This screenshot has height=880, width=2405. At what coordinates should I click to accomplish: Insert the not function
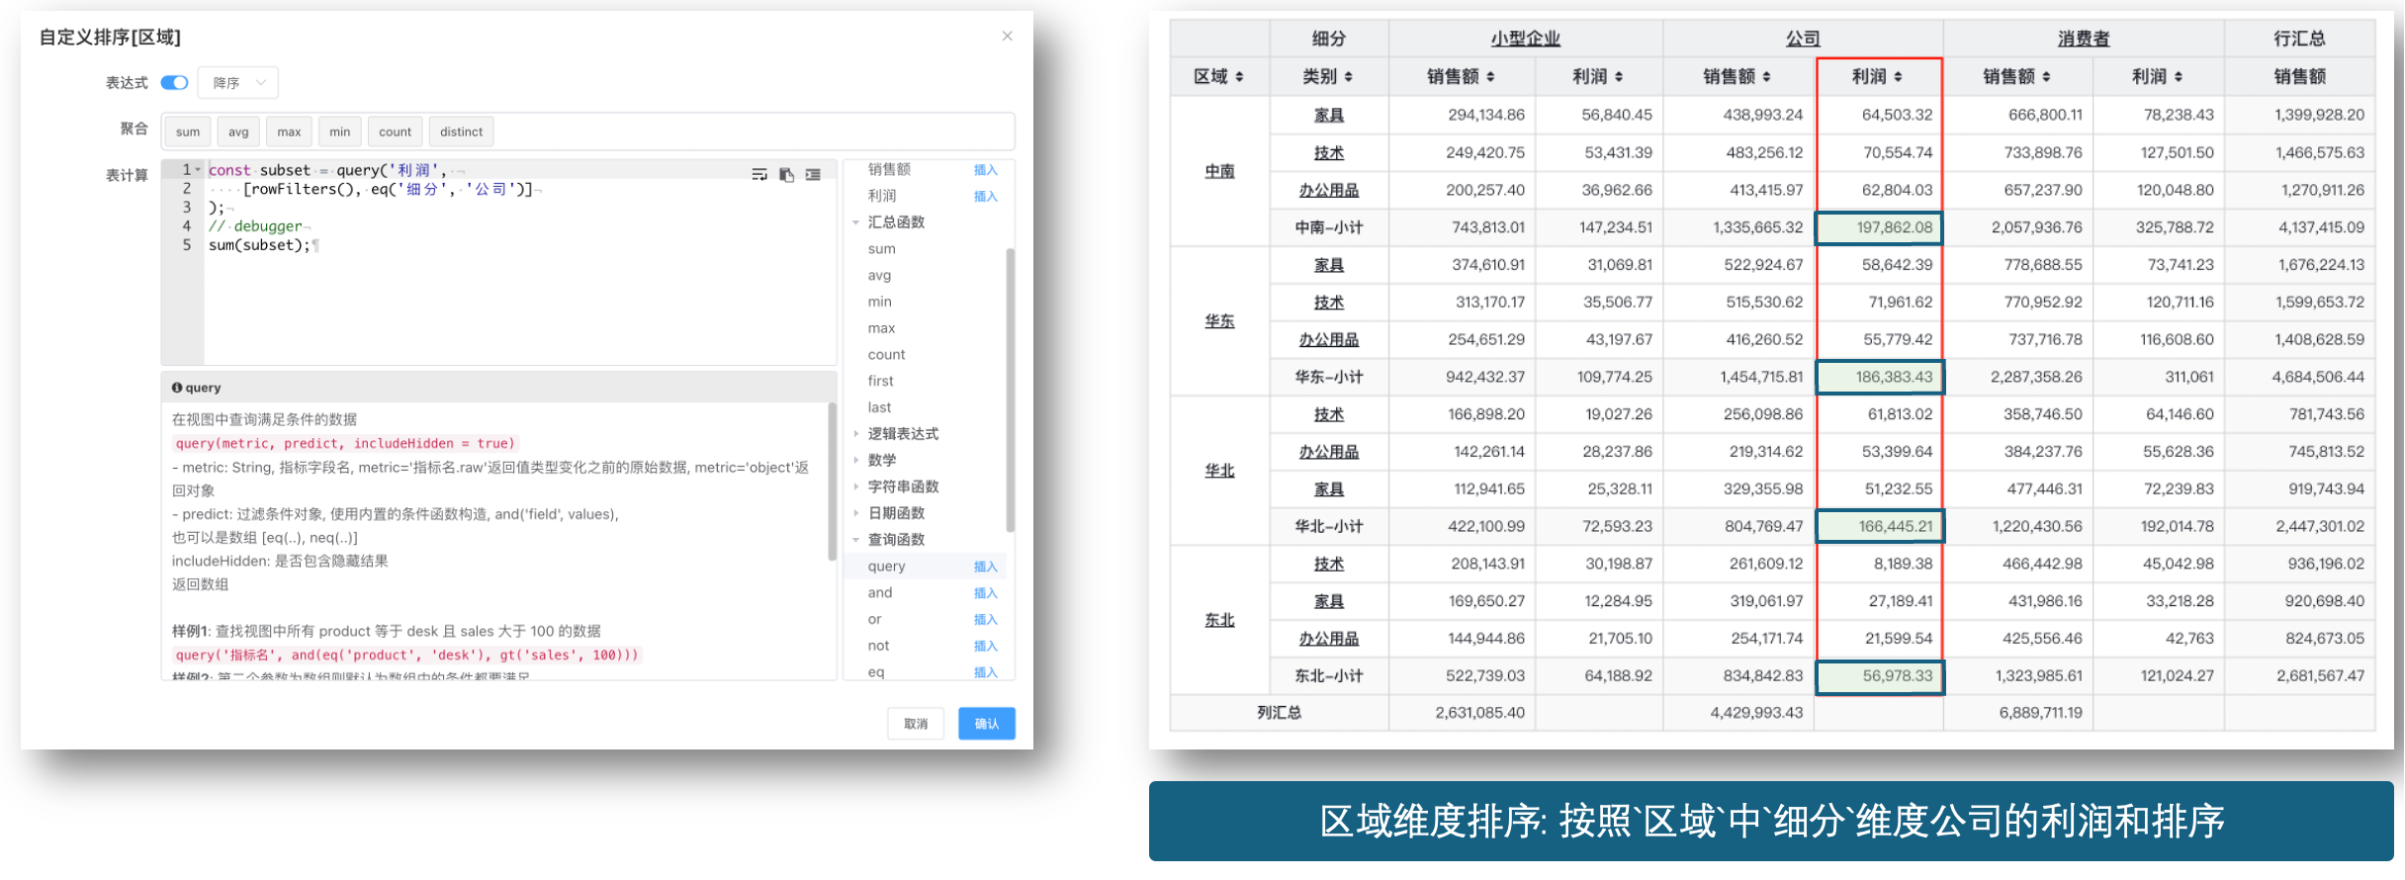[x=985, y=647]
